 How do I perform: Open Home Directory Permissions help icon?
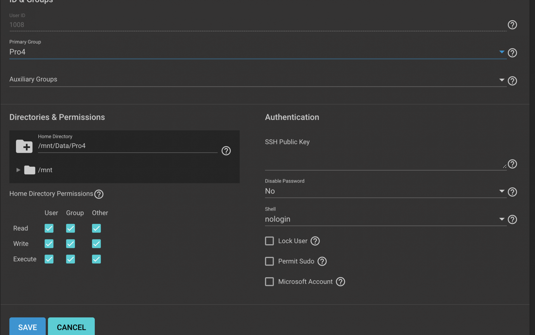point(99,194)
